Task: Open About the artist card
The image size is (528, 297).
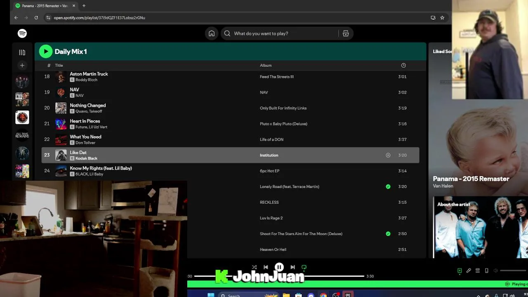Action: [x=481, y=227]
